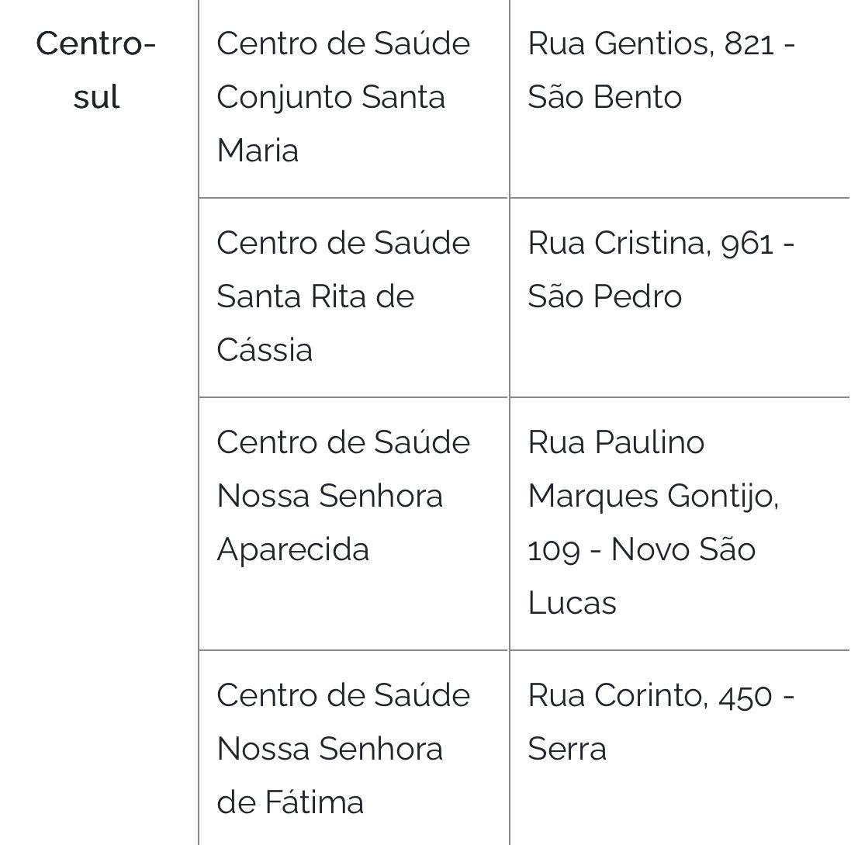851x845 pixels.
Task: Click the Centro-sul region header cell
Action: point(97,70)
